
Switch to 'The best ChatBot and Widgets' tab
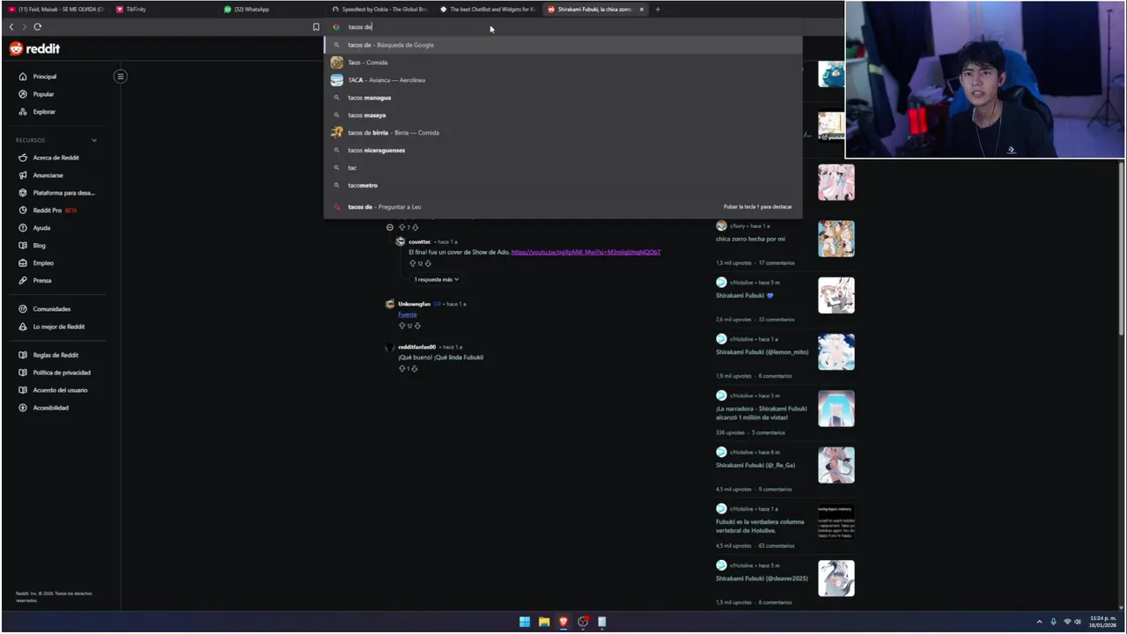(489, 9)
